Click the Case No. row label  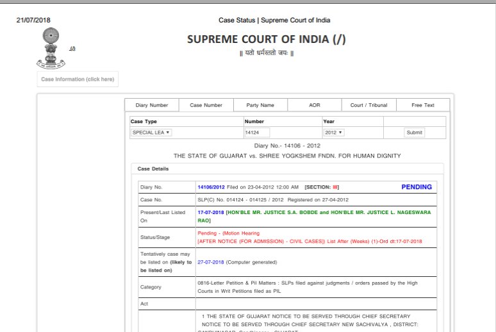[151, 200]
